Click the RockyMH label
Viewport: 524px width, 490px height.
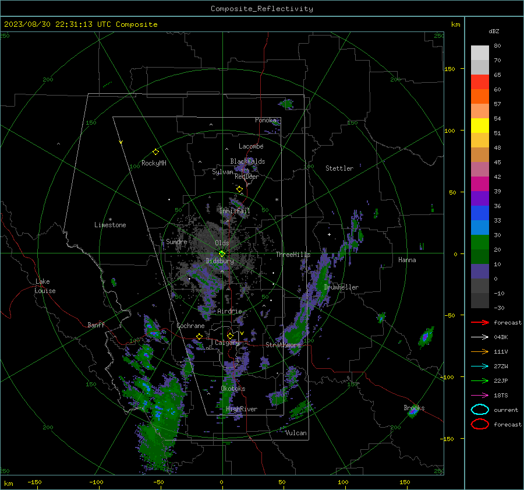(154, 163)
